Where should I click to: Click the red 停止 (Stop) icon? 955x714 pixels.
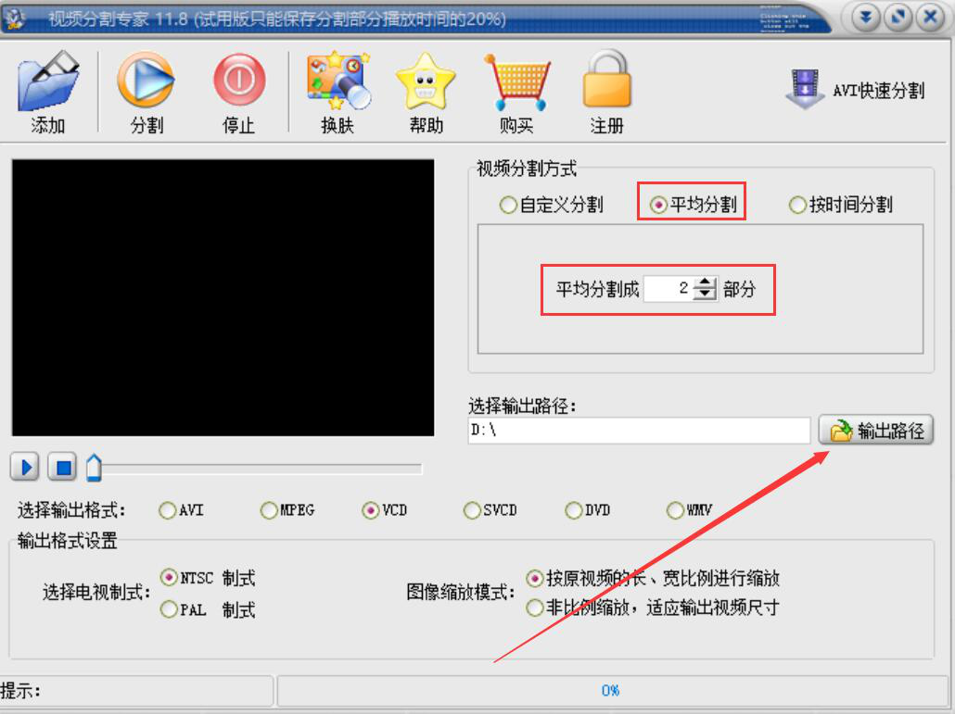[239, 81]
